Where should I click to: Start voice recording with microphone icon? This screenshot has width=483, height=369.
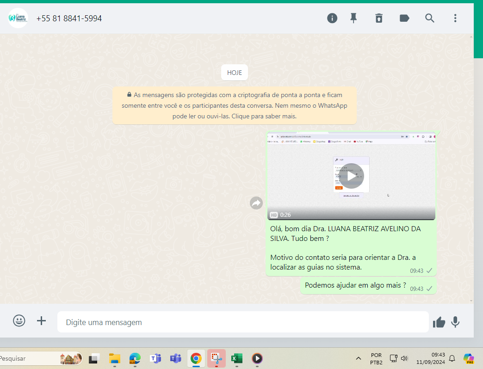[455, 322]
